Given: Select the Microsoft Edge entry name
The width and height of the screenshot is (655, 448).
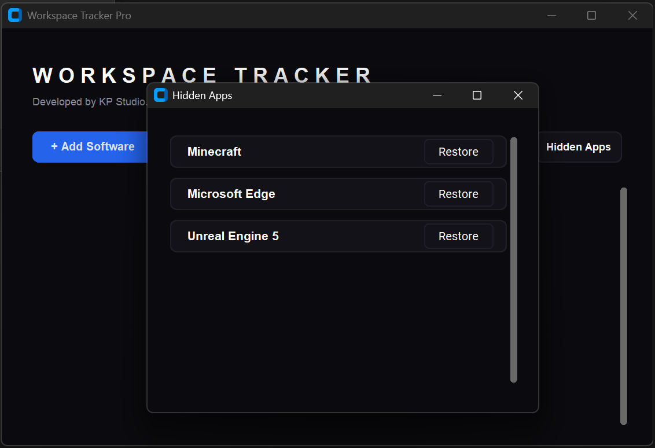Looking at the screenshot, I should tap(231, 194).
